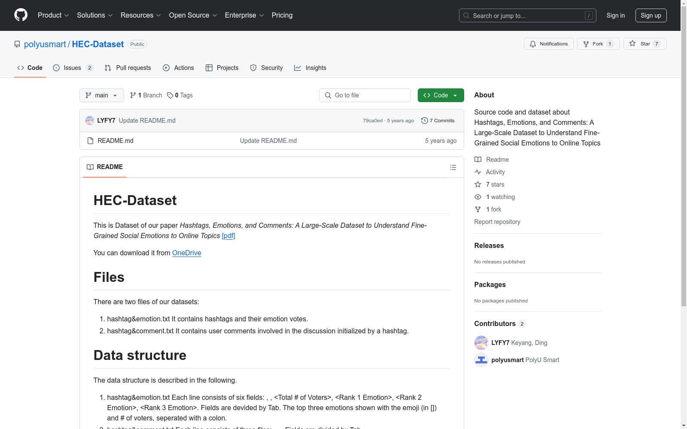Click the fork icon beside 1 fork
687x429 pixels.
(478, 209)
